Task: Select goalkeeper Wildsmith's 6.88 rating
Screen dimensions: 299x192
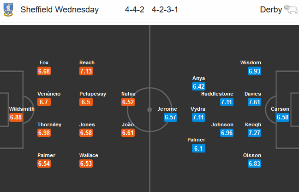Action: [16, 118]
